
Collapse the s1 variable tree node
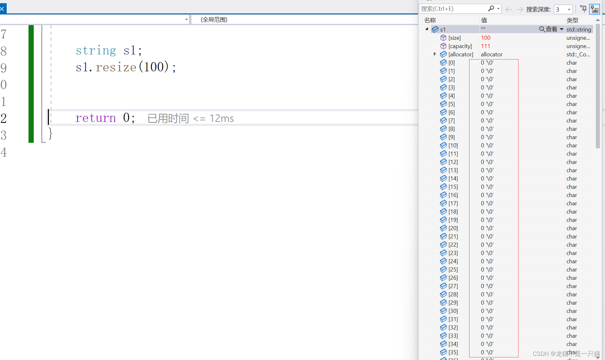click(427, 29)
